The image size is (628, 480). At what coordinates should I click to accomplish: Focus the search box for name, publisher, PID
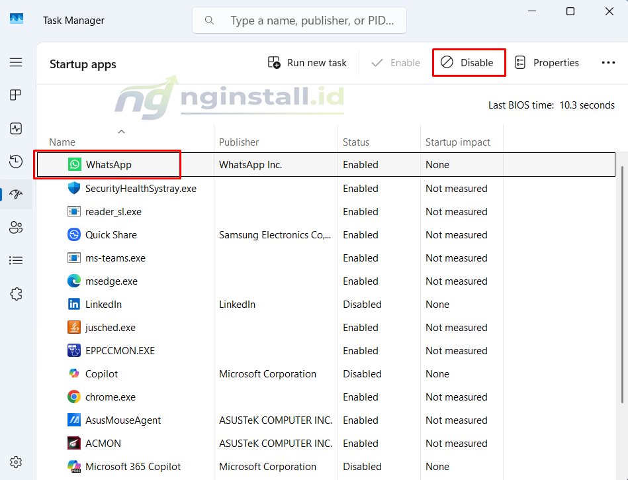(299, 20)
